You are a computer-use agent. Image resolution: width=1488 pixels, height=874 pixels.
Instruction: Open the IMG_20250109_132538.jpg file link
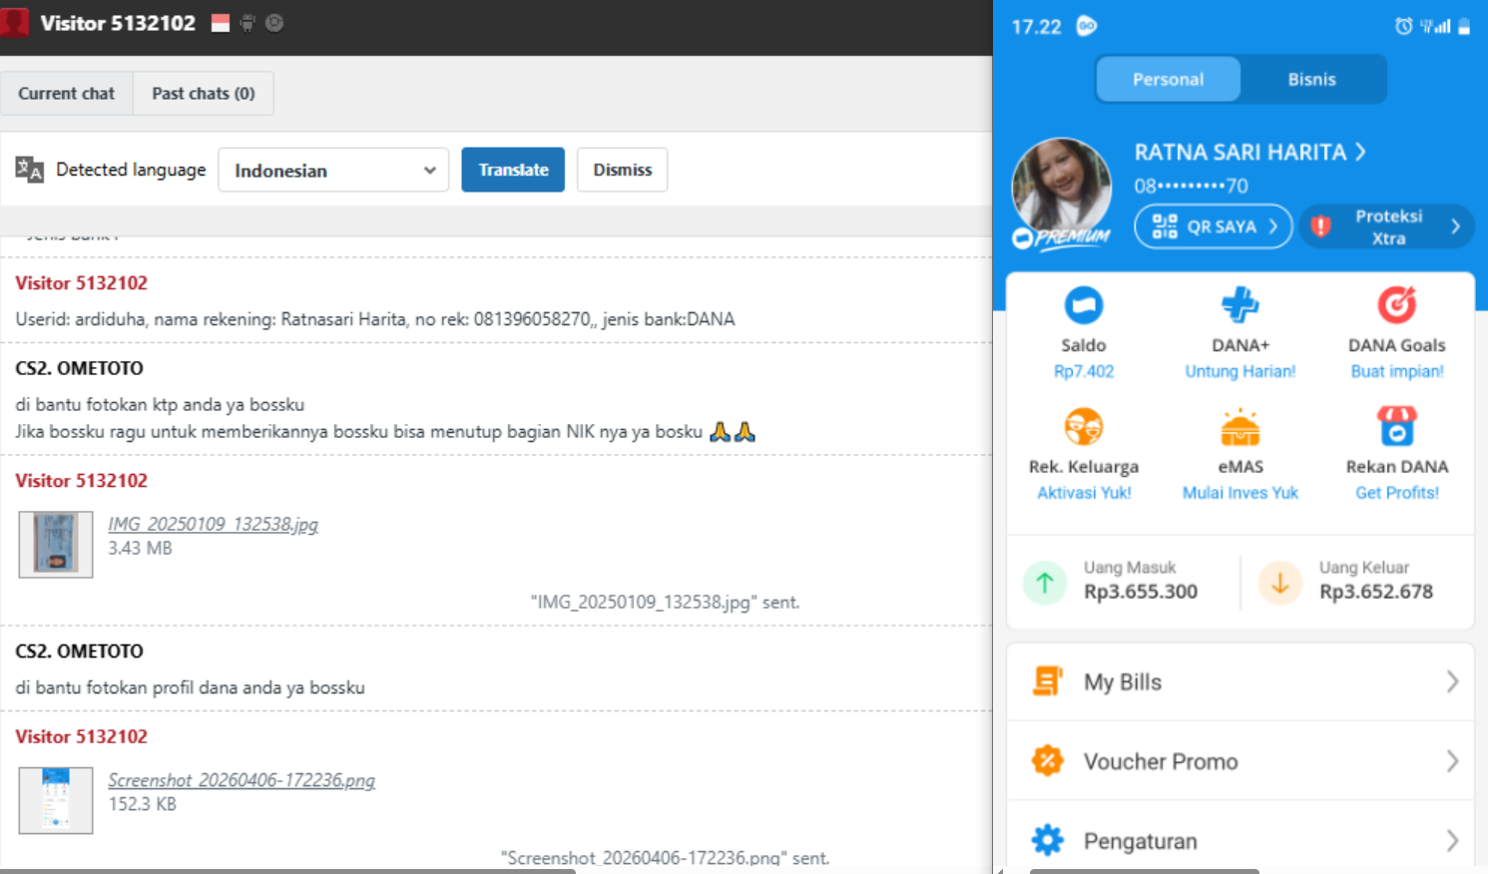pyautogui.click(x=213, y=524)
